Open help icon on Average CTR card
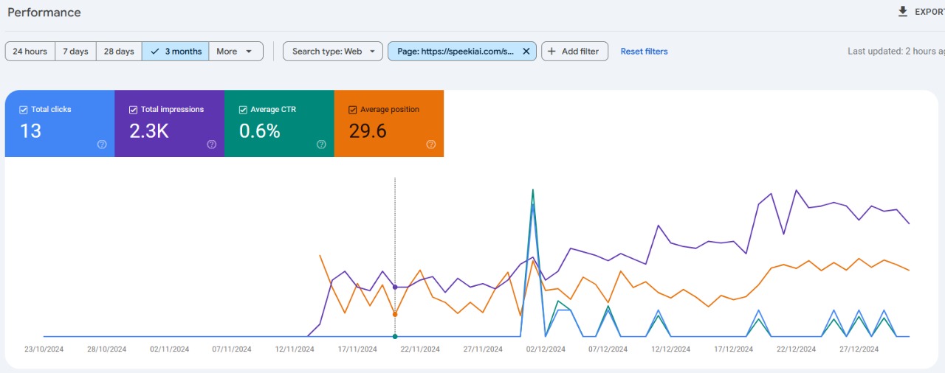Image resolution: width=945 pixels, height=373 pixels. 321,144
